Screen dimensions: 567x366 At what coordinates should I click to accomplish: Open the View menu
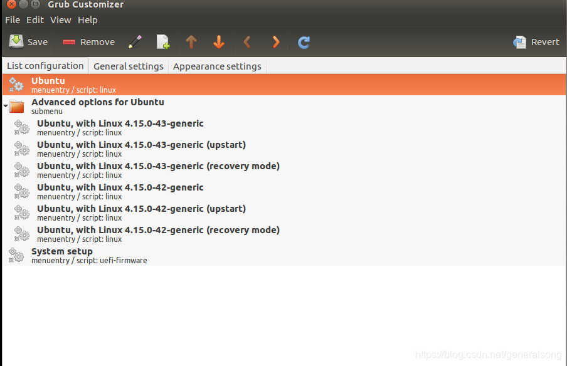pos(61,20)
